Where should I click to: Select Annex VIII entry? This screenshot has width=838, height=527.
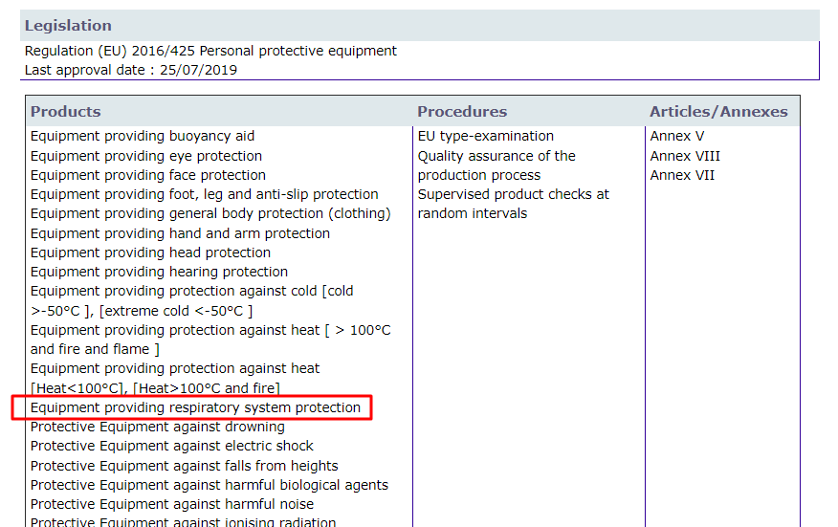tap(685, 156)
